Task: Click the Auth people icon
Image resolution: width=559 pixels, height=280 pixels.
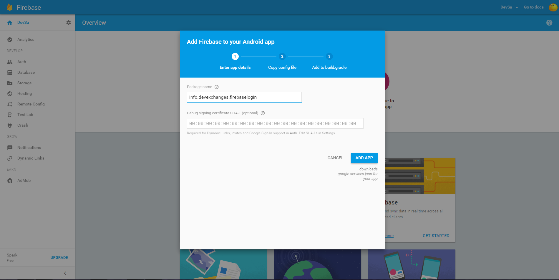Action: pos(10,62)
